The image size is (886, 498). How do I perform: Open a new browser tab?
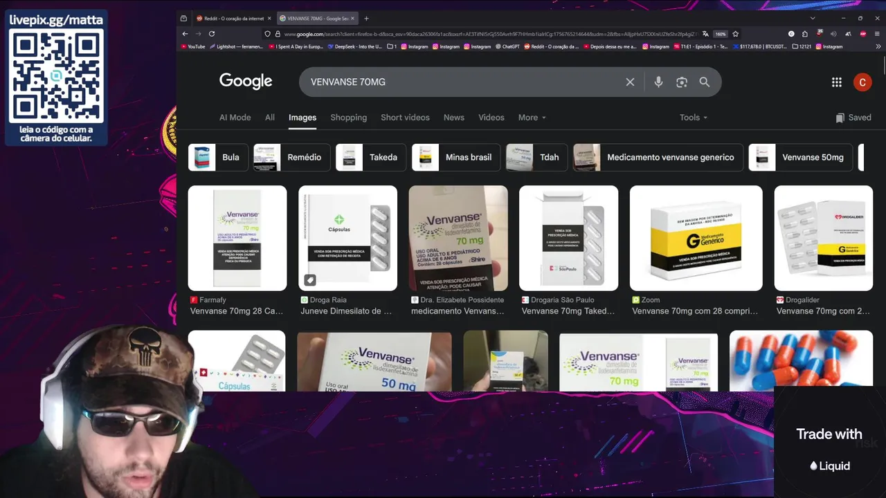click(366, 19)
